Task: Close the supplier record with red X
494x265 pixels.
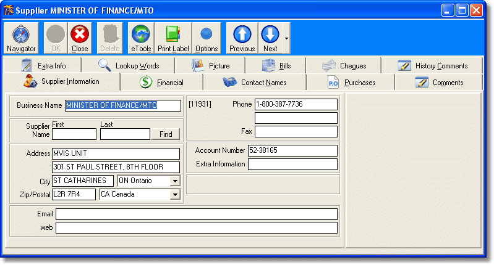Action: pos(80,38)
